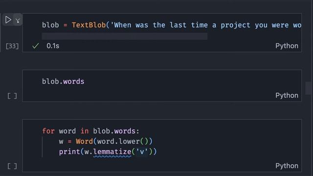The height and width of the screenshot is (176, 313).
Task: Click empty execution brackets of blob.words cell
Action: coord(12,96)
